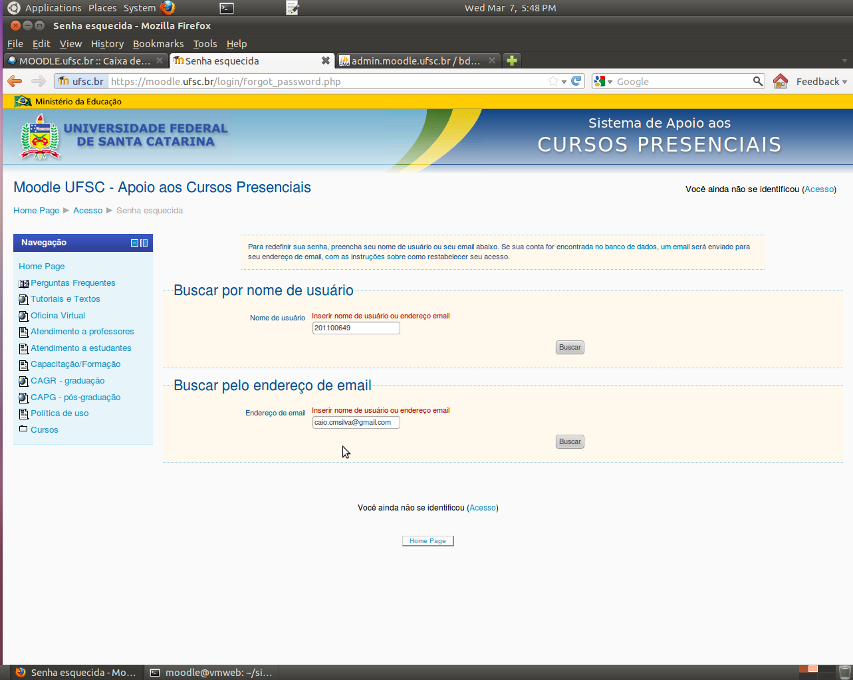Image resolution: width=853 pixels, height=680 pixels.
Task: Close the admin.moodle.ufsc.br tab
Action: (492, 60)
